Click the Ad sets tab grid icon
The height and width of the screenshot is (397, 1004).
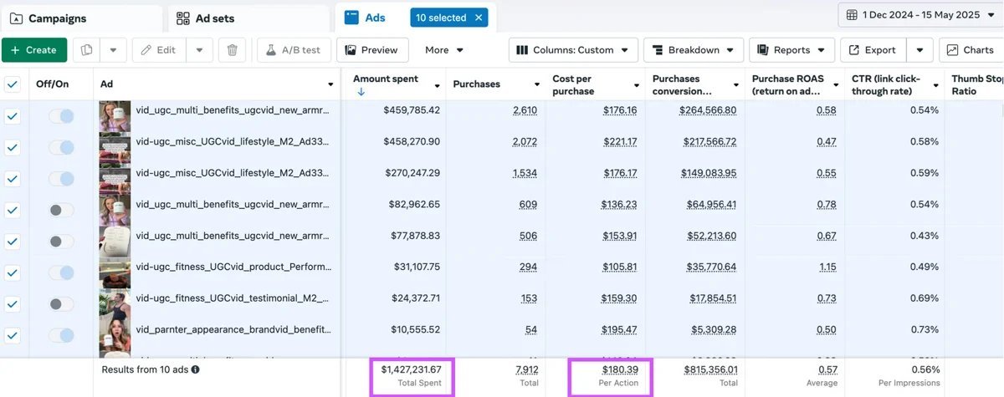[x=182, y=18]
